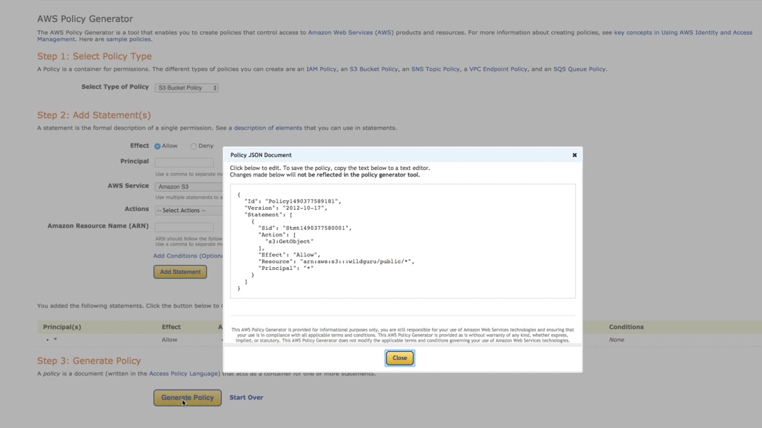762x428 pixels.
Task: Click inside the policy JSON text area
Action: (402, 241)
